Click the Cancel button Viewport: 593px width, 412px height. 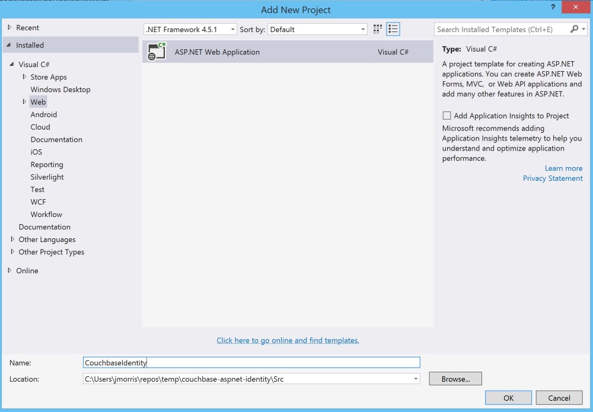pos(559,398)
